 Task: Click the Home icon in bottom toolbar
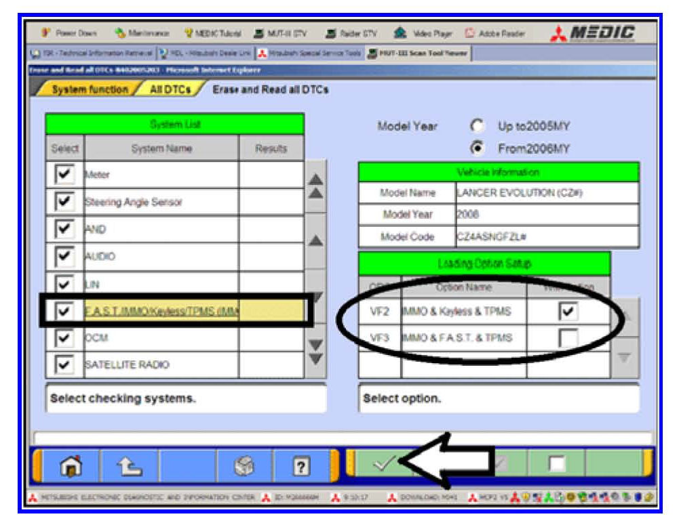(x=66, y=467)
